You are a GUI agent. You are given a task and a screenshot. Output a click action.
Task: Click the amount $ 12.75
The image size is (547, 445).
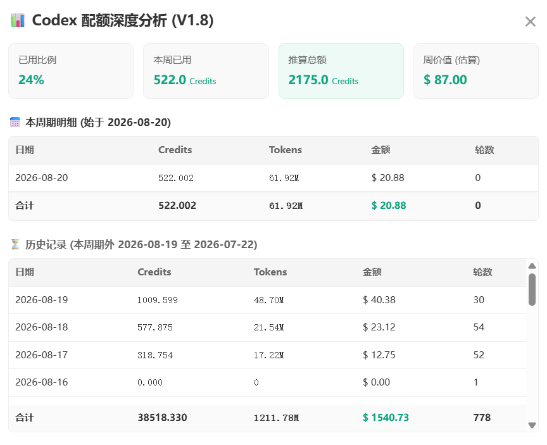(379, 355)
